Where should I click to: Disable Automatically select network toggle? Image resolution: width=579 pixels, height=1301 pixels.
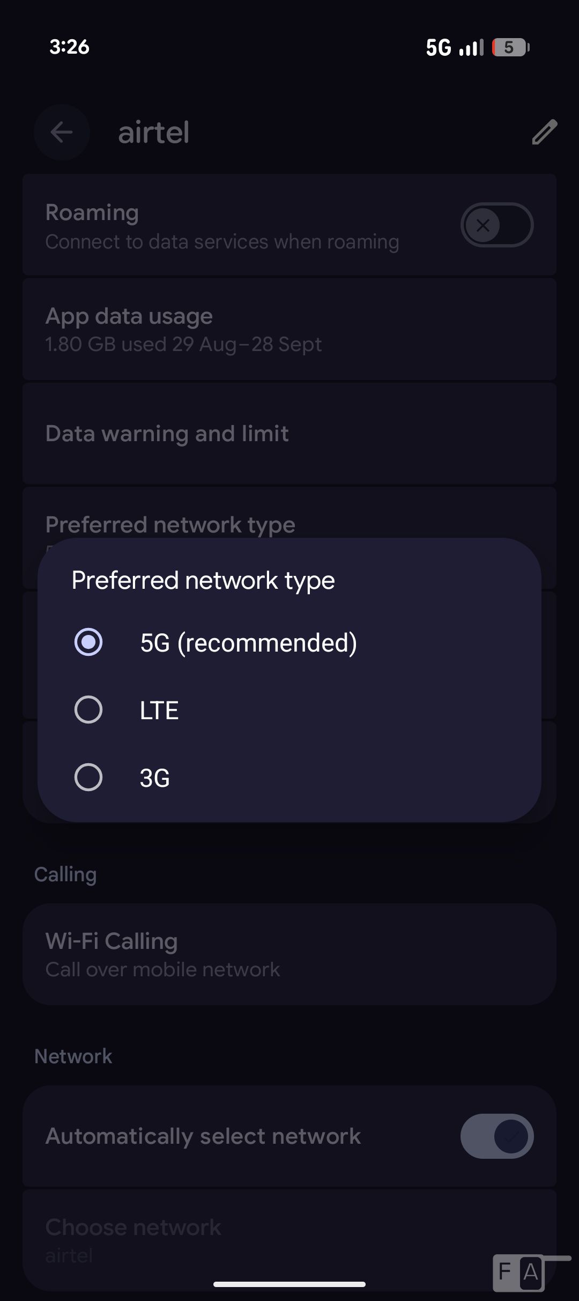coord(496,1136)
